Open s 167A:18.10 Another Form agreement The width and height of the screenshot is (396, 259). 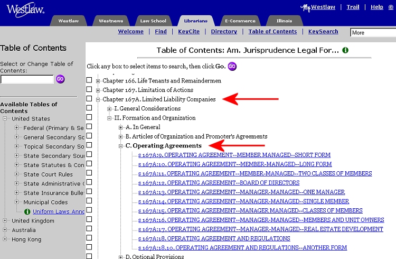(242, 247)
